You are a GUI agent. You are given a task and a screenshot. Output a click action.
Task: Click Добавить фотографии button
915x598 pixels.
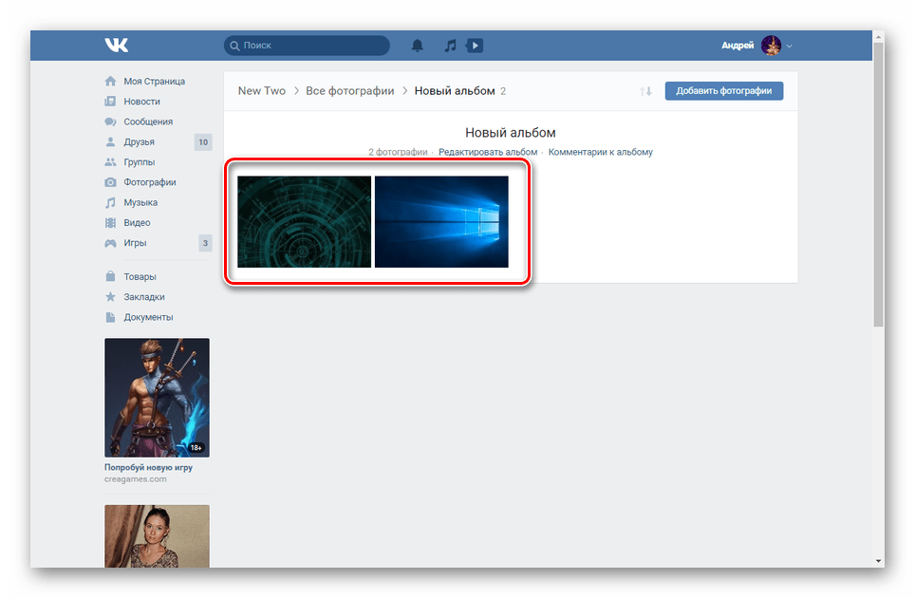[x=723, y=91]
